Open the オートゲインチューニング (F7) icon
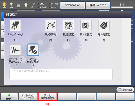The image size is (135, 106). [15, 50]
